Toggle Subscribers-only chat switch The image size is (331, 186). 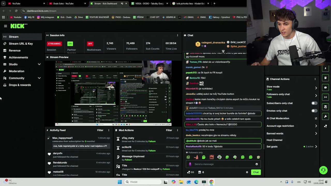314,103
